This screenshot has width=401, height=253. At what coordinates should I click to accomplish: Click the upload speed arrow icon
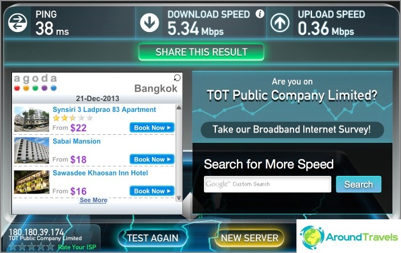click(x=280, y=22)
